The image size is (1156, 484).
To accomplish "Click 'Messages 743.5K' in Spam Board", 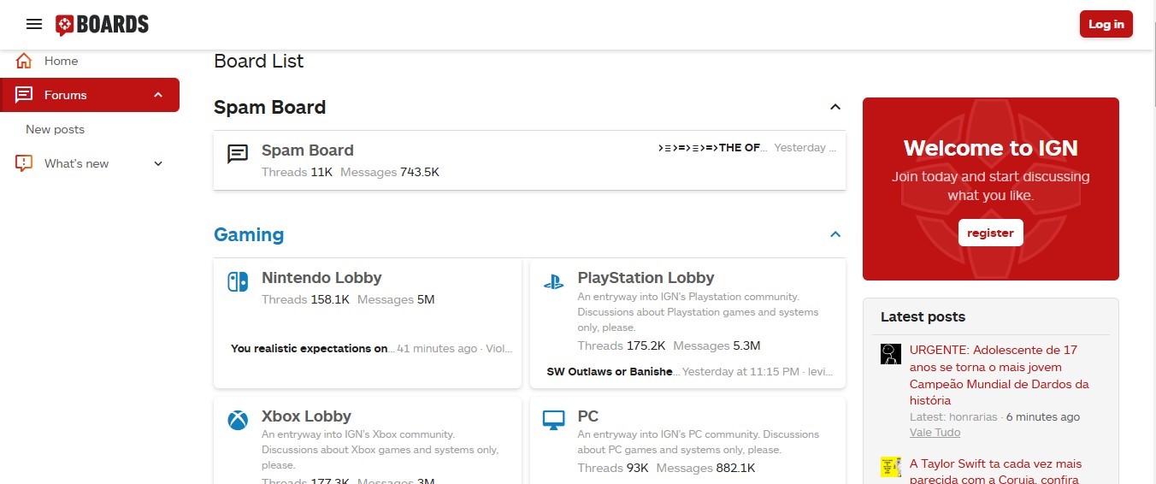I will [x=389, y=173].
